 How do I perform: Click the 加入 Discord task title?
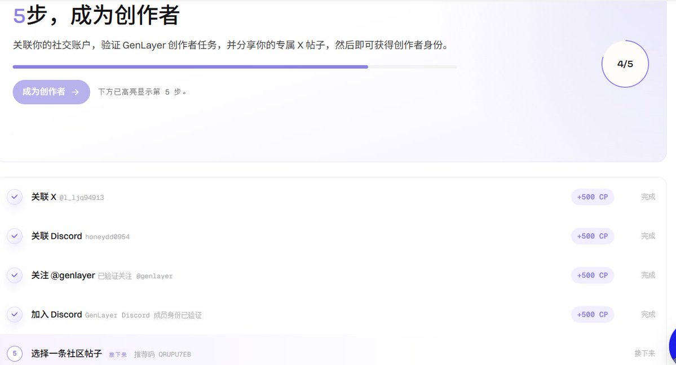point(56,314)
